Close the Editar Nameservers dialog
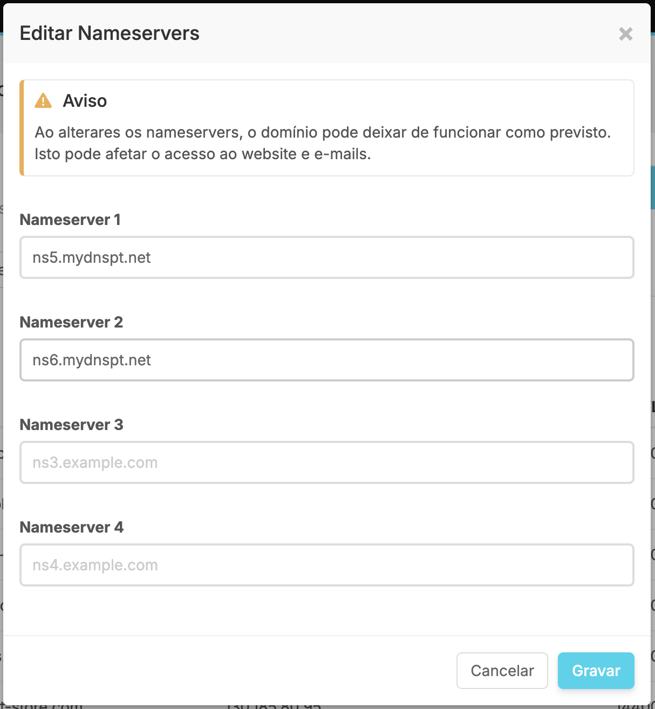The height and width of the screenshot is (709, 655). [x=625, y=34]
